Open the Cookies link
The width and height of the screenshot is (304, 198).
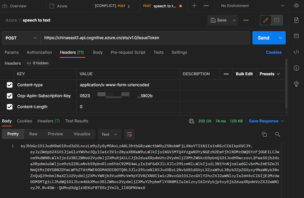tap(273, 52)
